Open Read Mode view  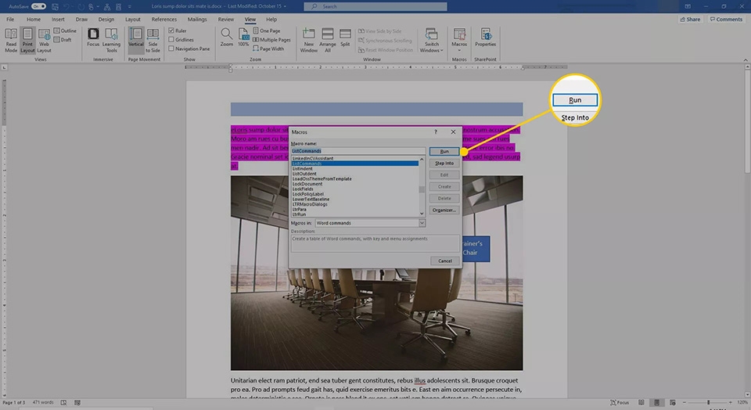[11, 40]
